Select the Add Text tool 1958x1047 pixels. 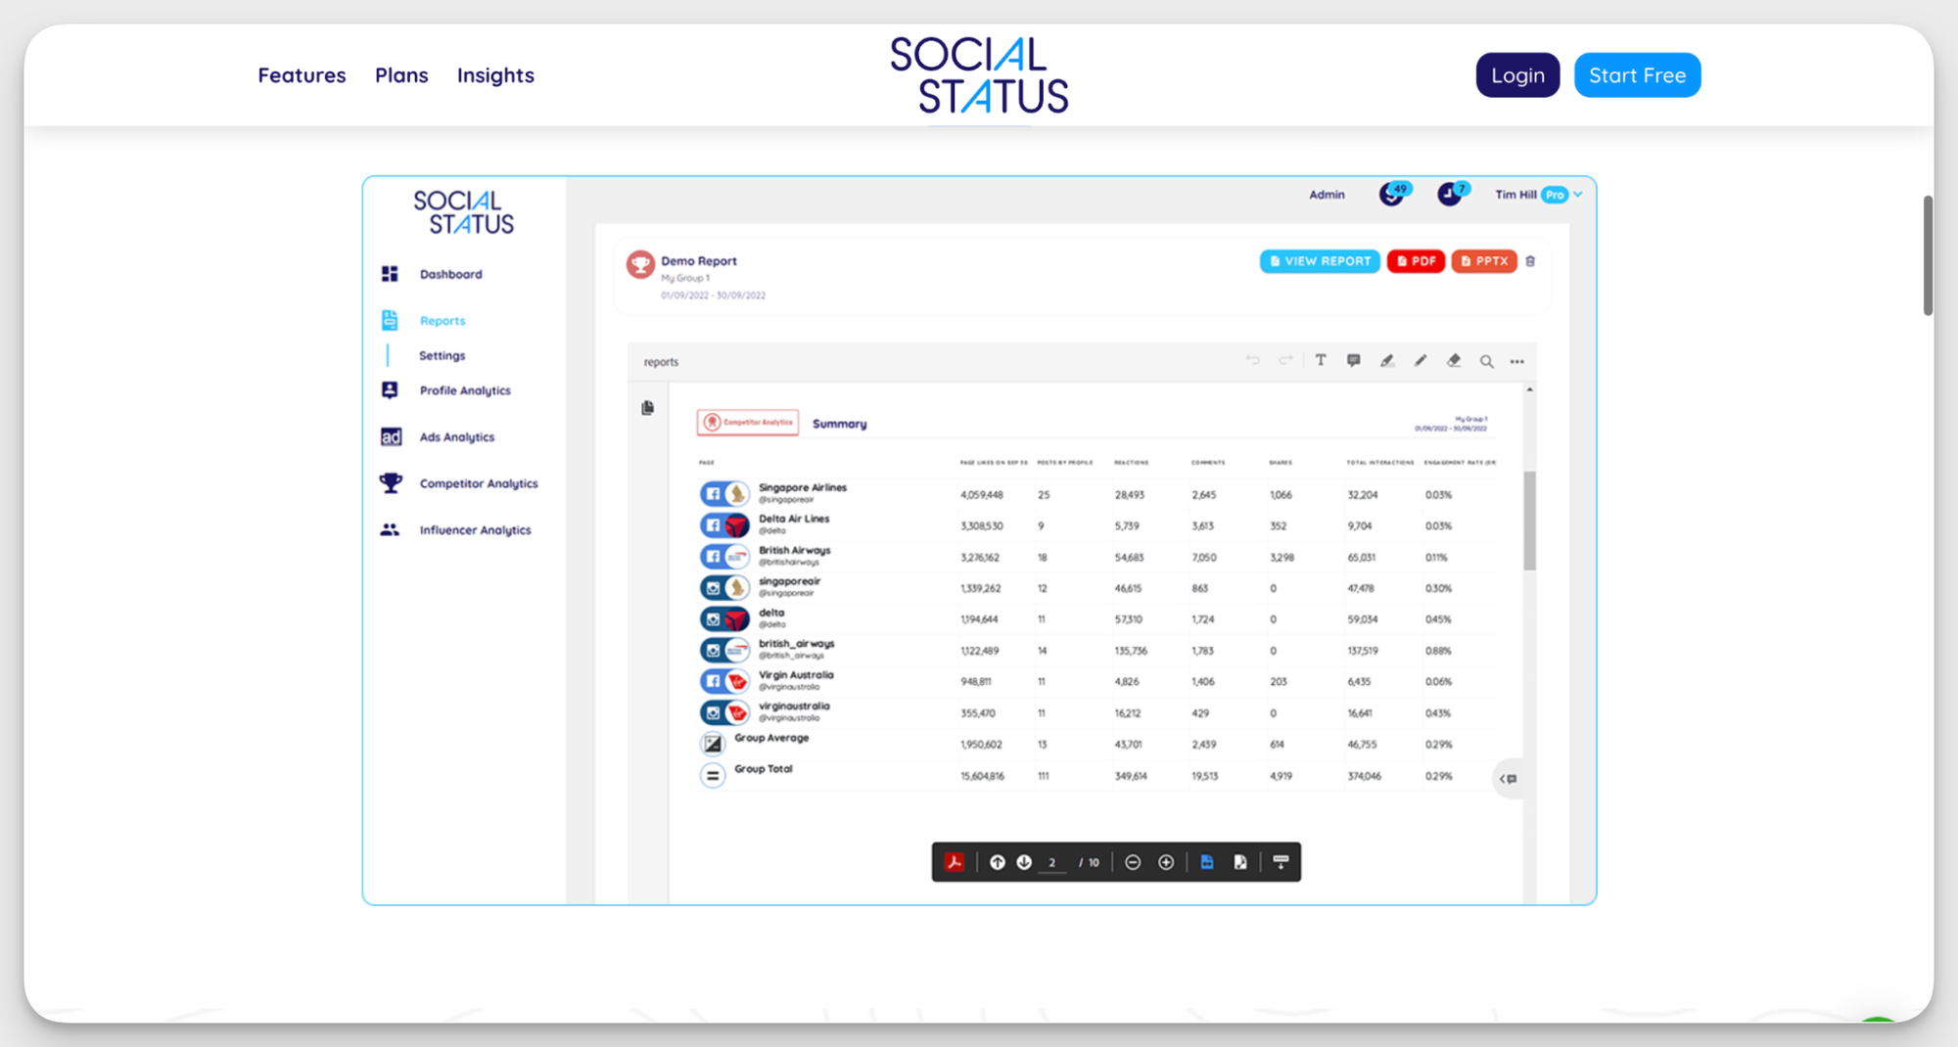[1321, 361]
